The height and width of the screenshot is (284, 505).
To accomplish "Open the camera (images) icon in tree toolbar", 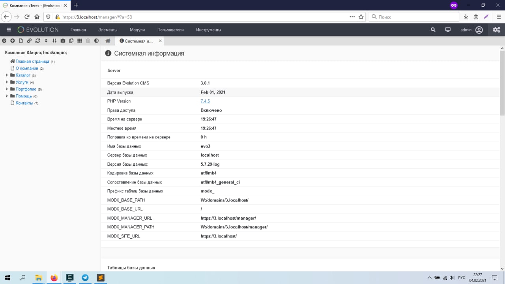I will coord(63,41).
